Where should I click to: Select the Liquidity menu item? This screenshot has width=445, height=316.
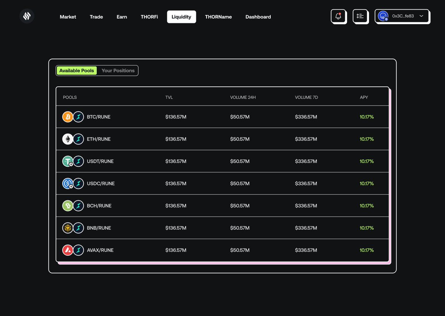181,17
